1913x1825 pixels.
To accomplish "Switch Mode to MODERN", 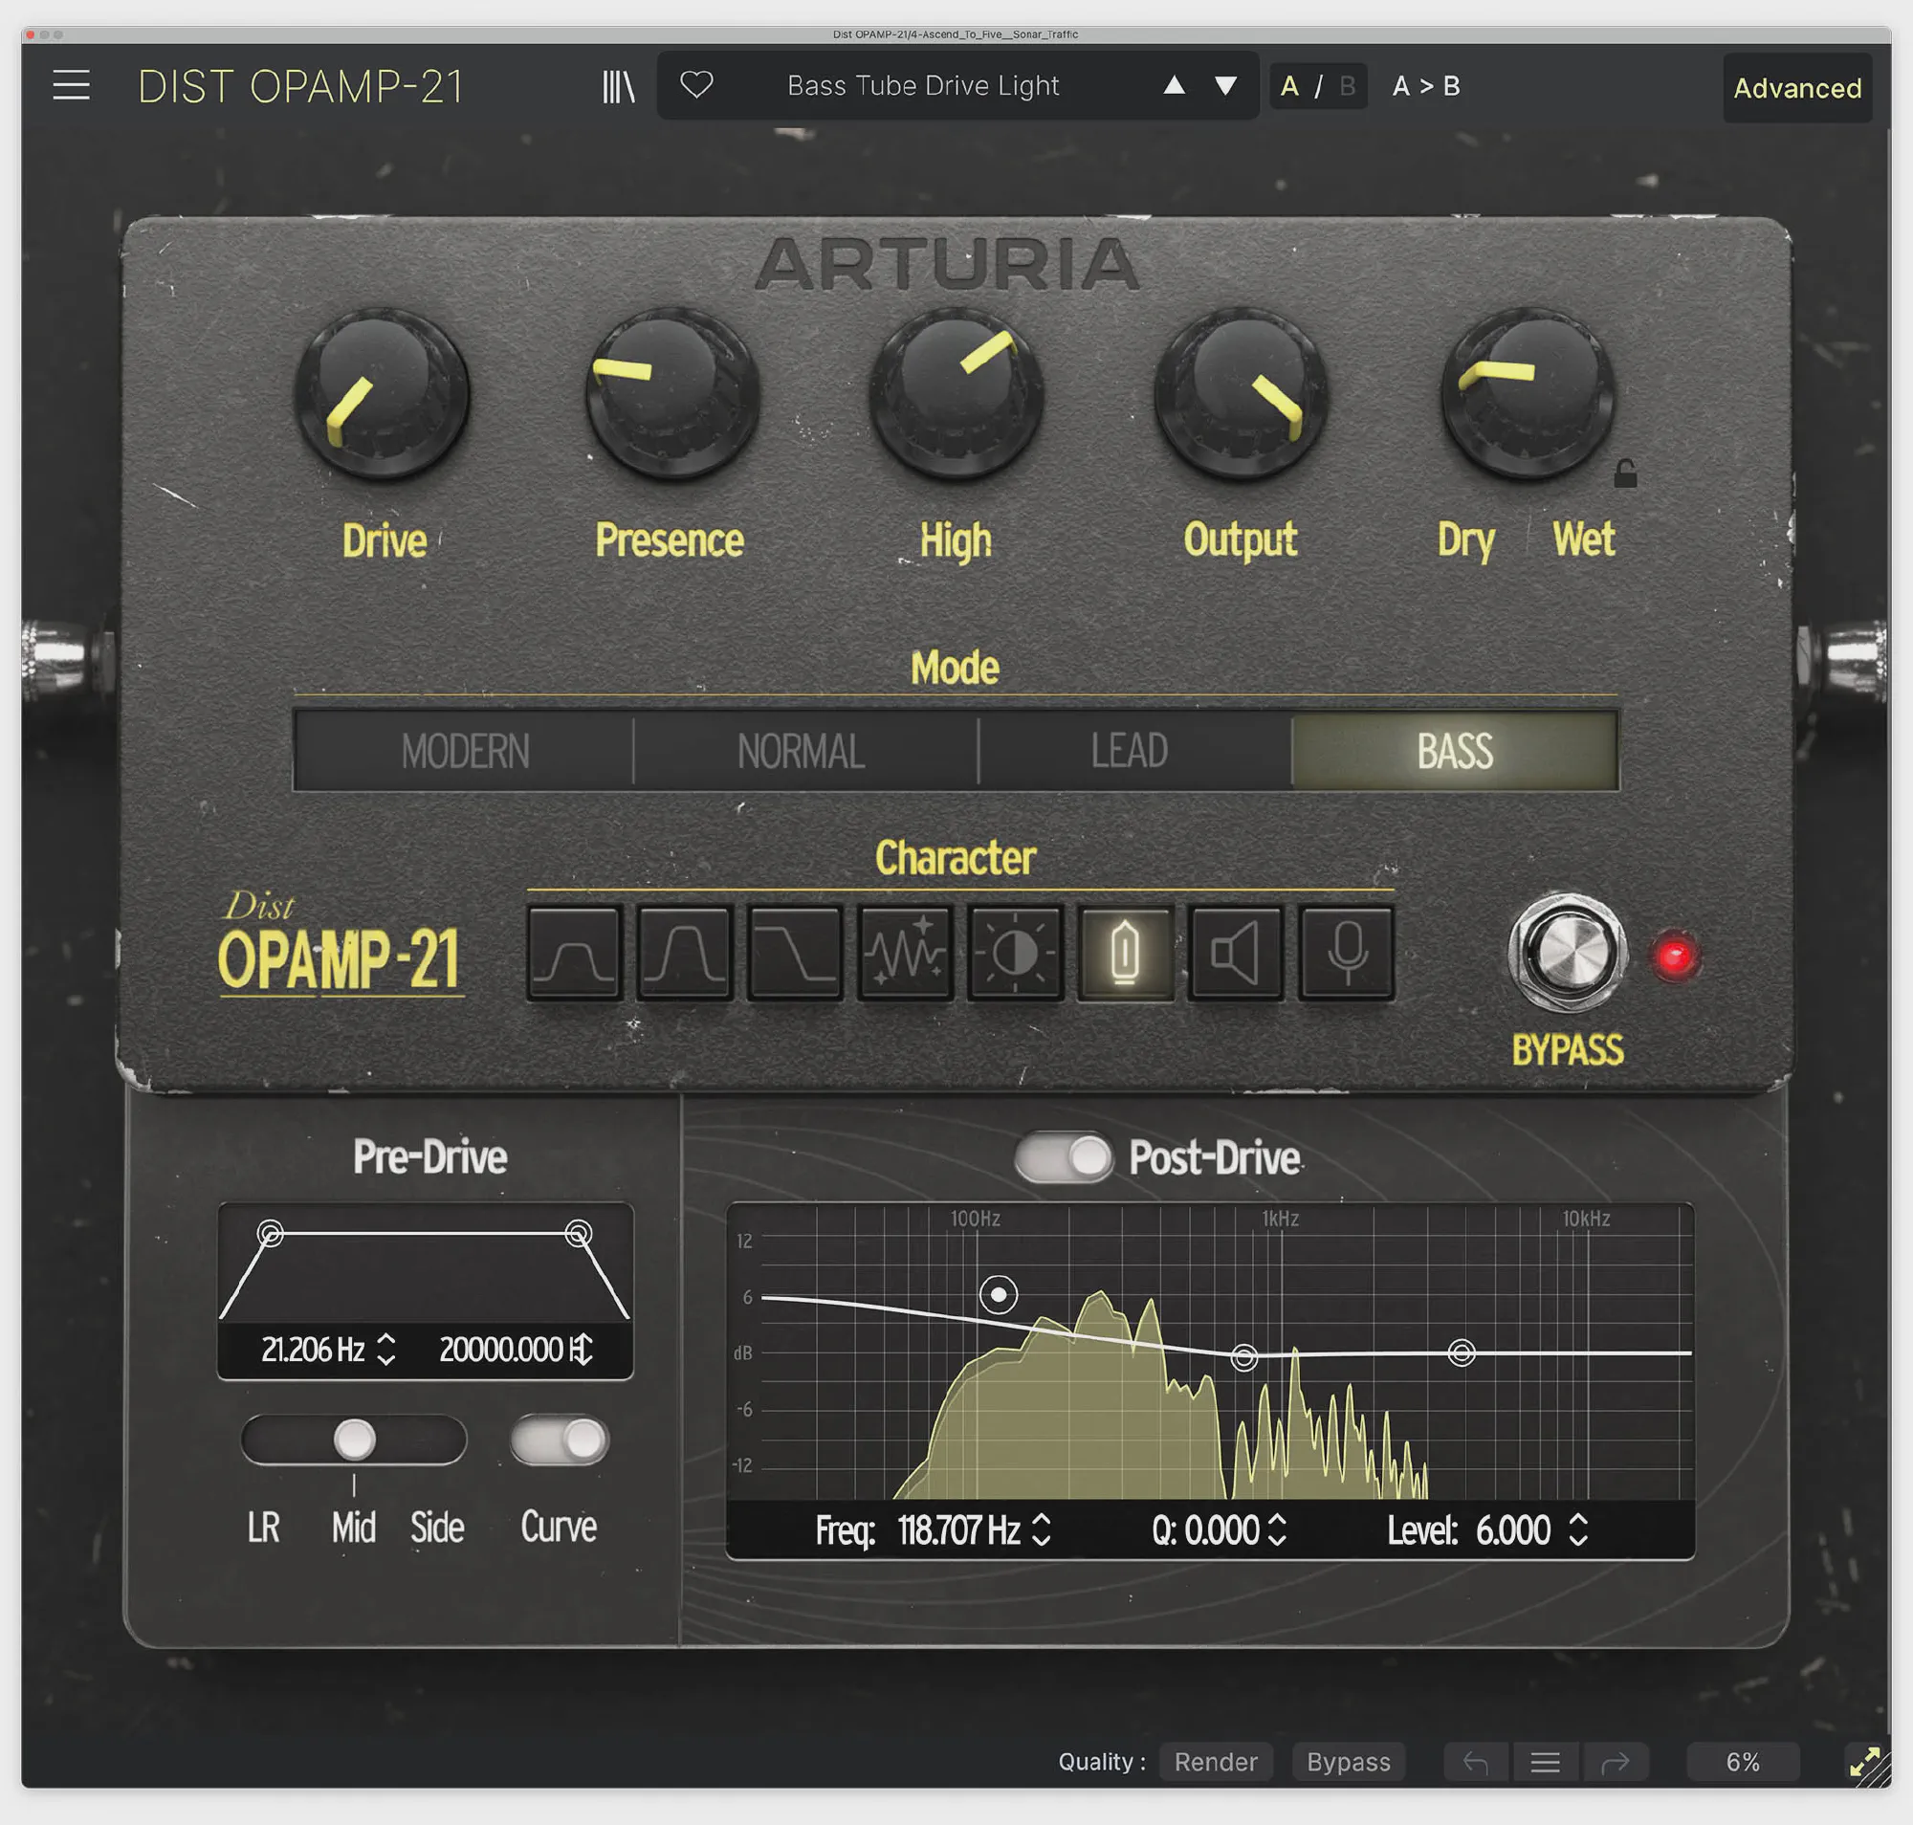I will click(x=465, y=752).
